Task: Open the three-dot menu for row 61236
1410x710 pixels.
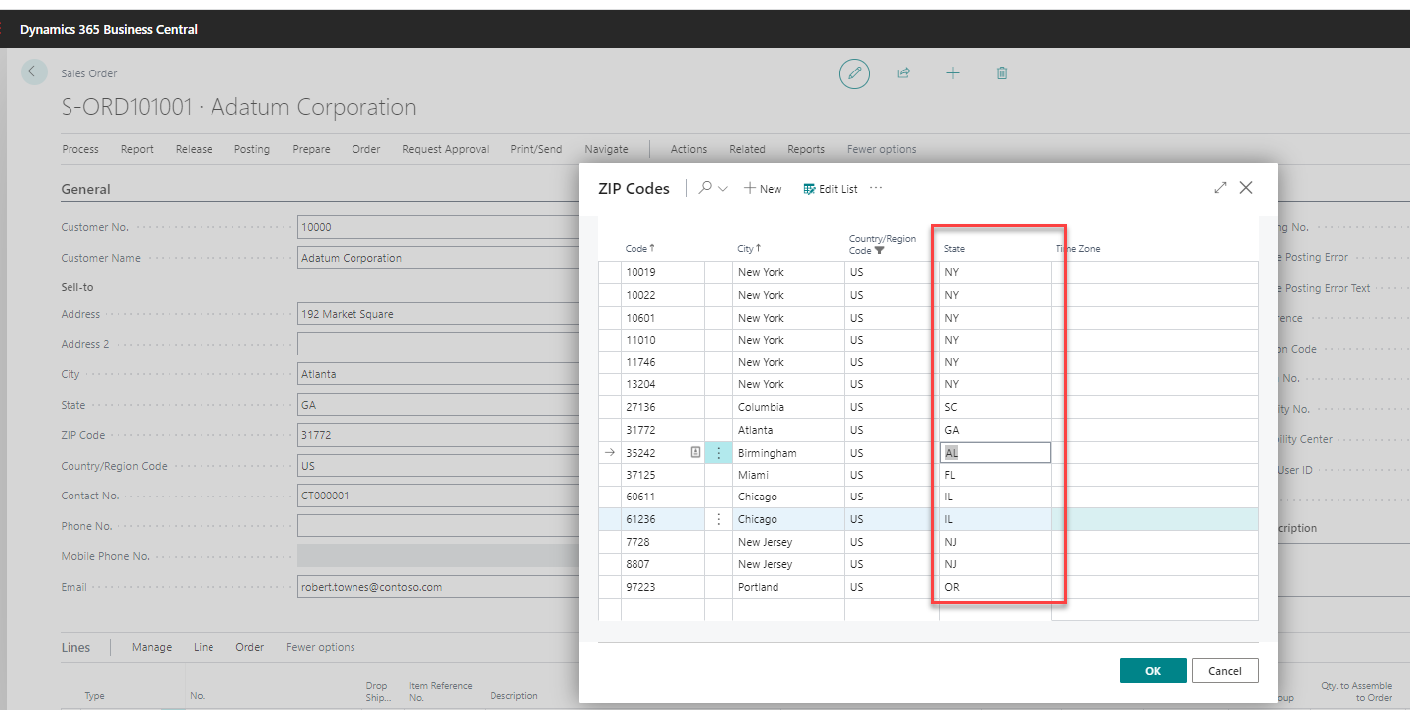Action: (x=718, y=519)
